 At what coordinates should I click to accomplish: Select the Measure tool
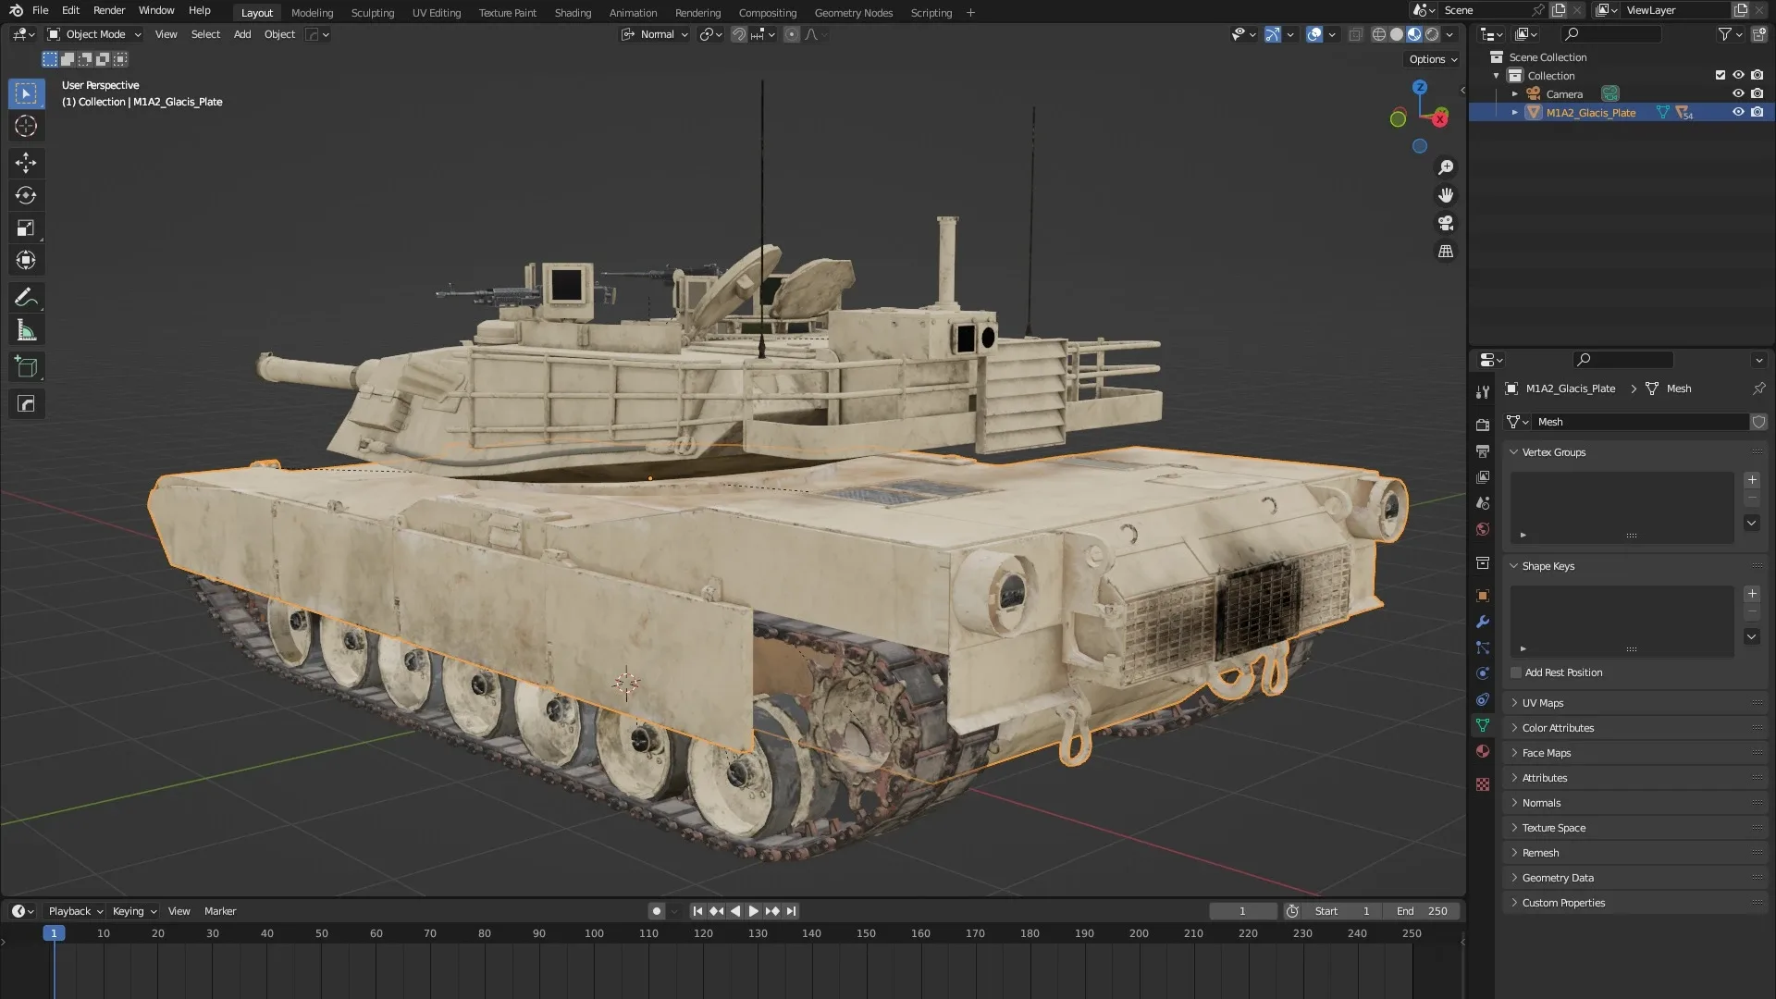(x=26, y=330)
